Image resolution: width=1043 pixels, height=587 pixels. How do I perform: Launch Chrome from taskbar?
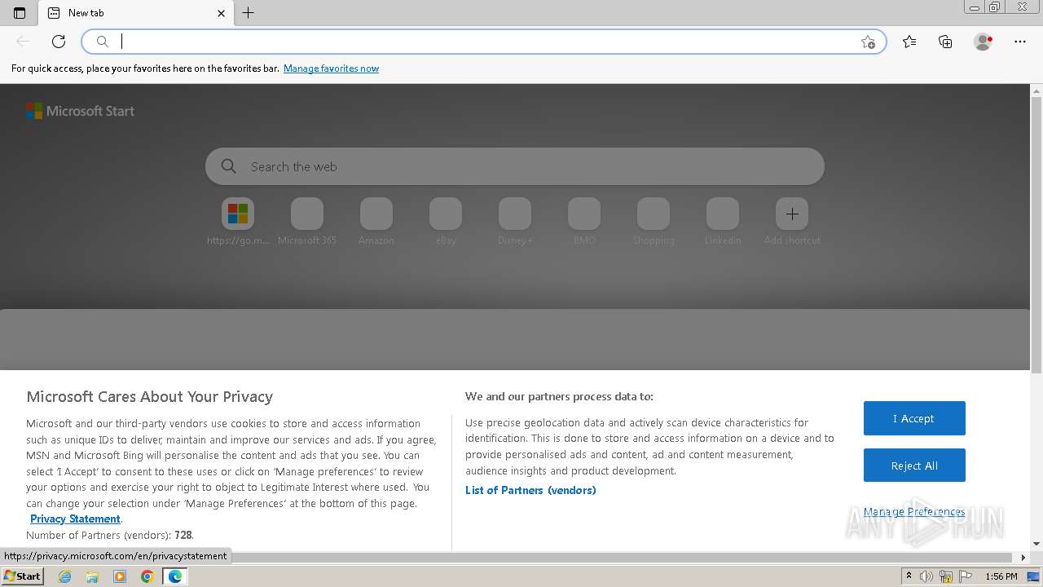[x=147, y=576]
